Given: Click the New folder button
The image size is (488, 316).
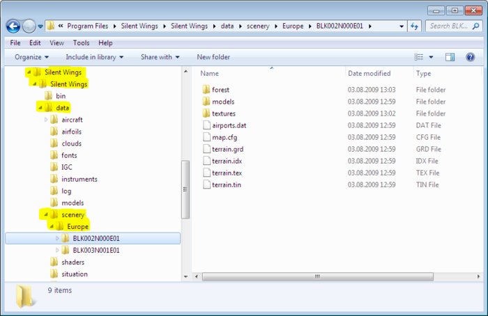Looking at the screenshot, I should 213,57.
